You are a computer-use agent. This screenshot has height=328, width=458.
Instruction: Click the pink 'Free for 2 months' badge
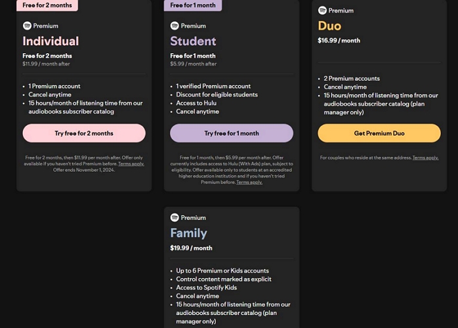coord(47,5)
